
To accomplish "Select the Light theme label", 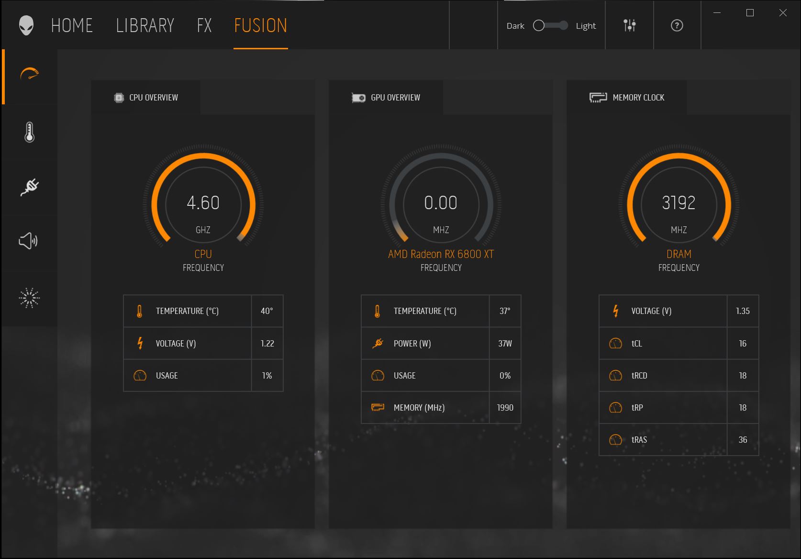I will coord(586,26).
